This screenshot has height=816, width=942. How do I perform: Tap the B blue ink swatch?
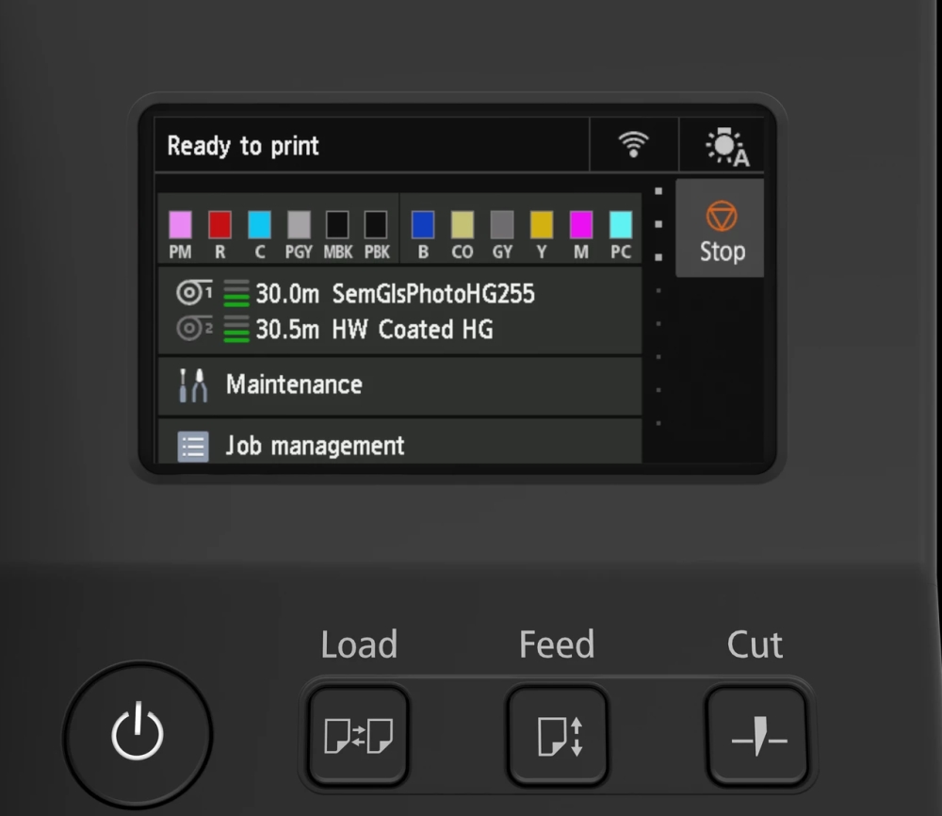(x=423, y=225)
